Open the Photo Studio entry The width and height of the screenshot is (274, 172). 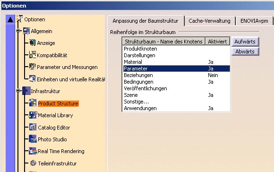(52, 139)
